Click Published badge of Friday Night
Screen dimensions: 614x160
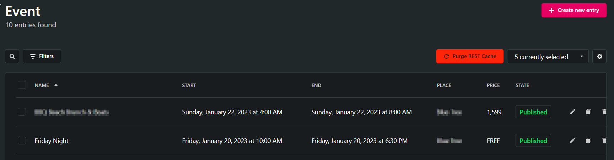coord(533,141)
